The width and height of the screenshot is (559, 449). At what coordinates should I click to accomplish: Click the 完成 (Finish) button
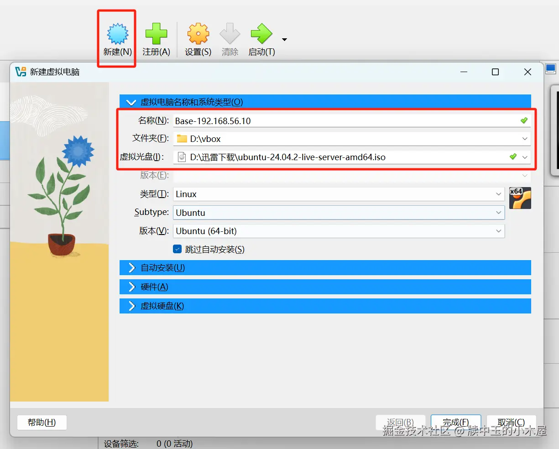click(x=455, y=422)
